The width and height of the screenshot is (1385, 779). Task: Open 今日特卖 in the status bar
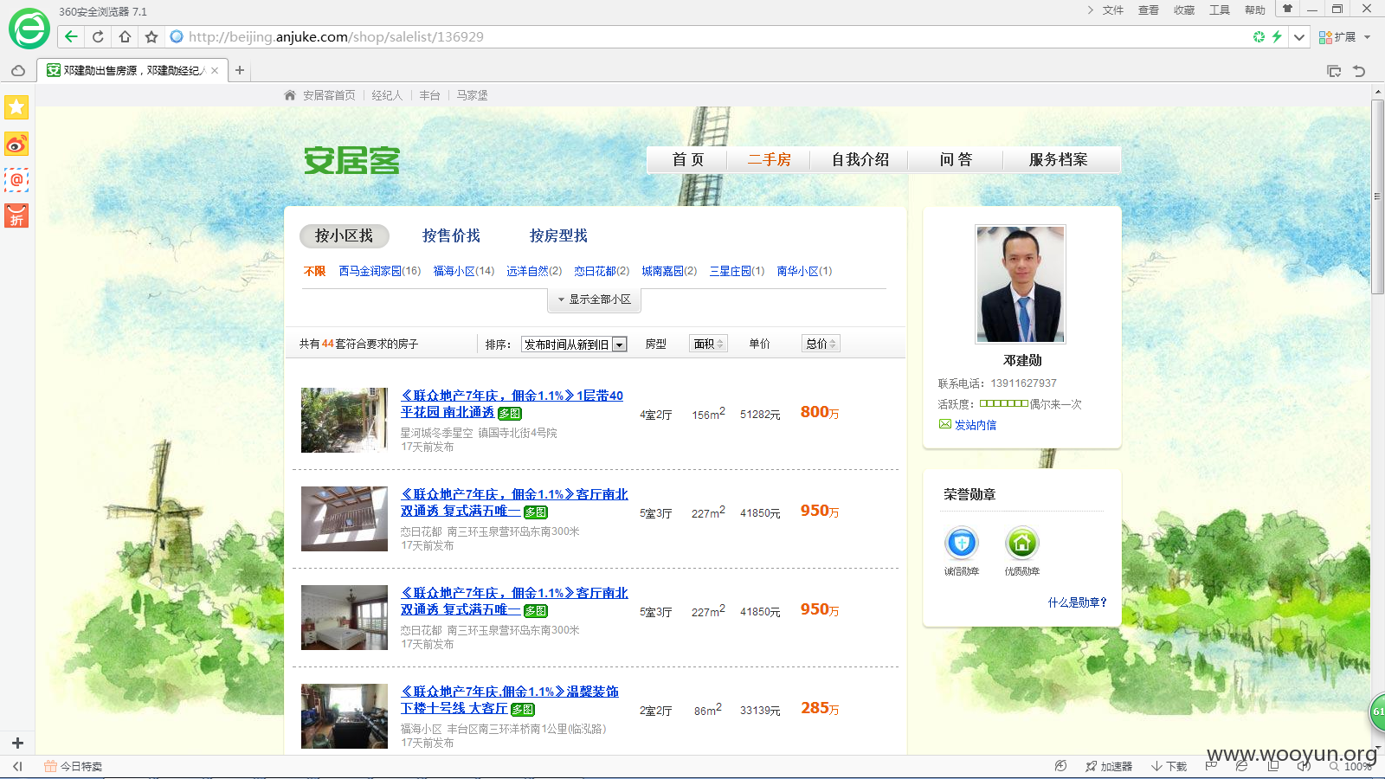74,766
